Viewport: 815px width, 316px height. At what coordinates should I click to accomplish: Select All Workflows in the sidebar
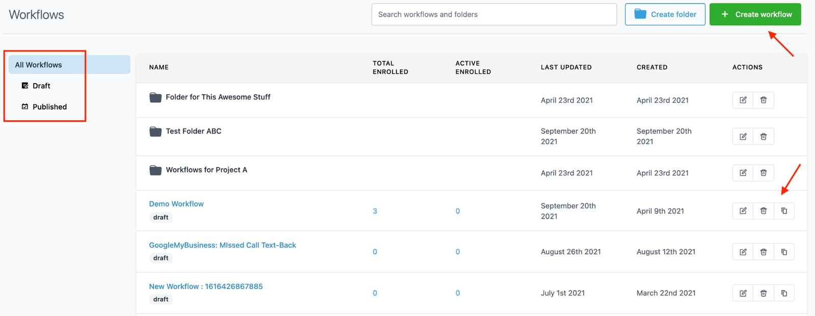39,65
